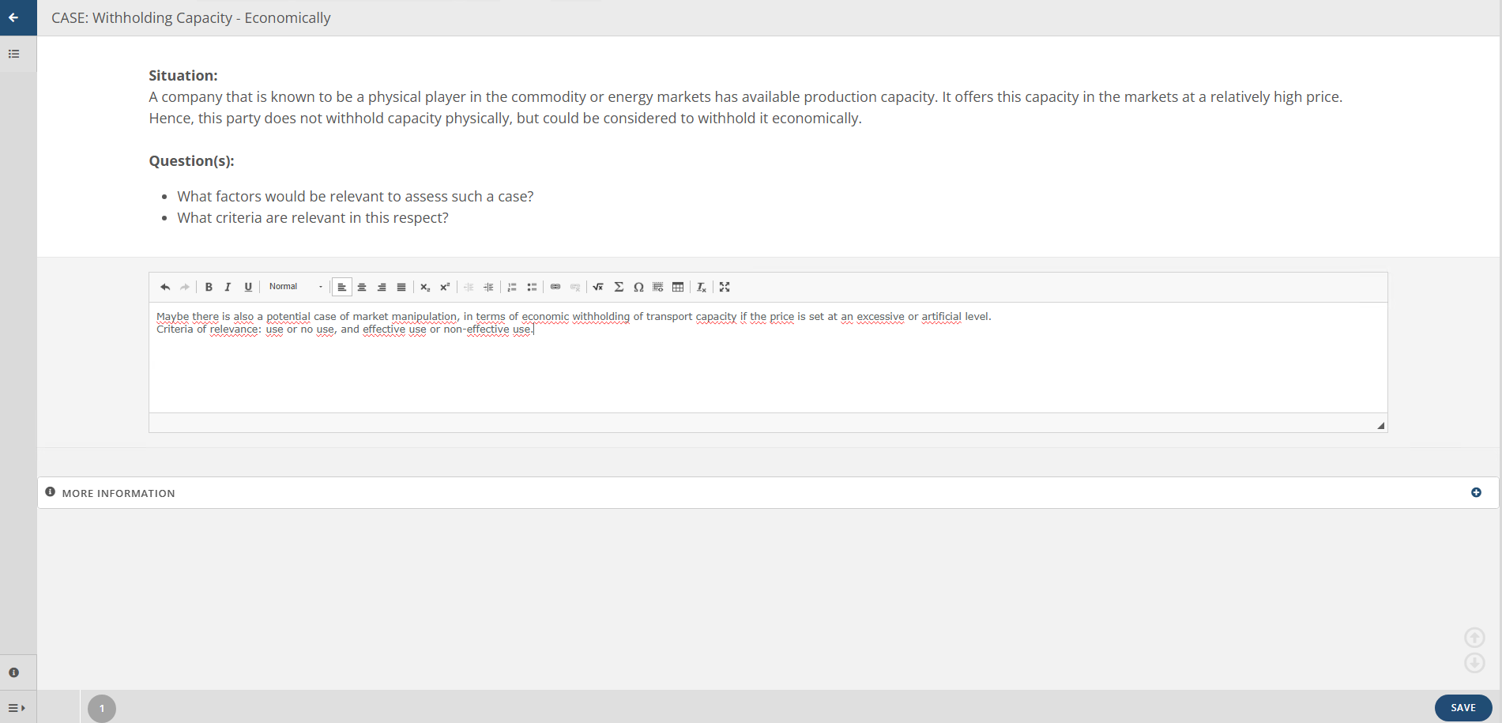
Task: Redo the last edit in editor
Action: (185, 287)
